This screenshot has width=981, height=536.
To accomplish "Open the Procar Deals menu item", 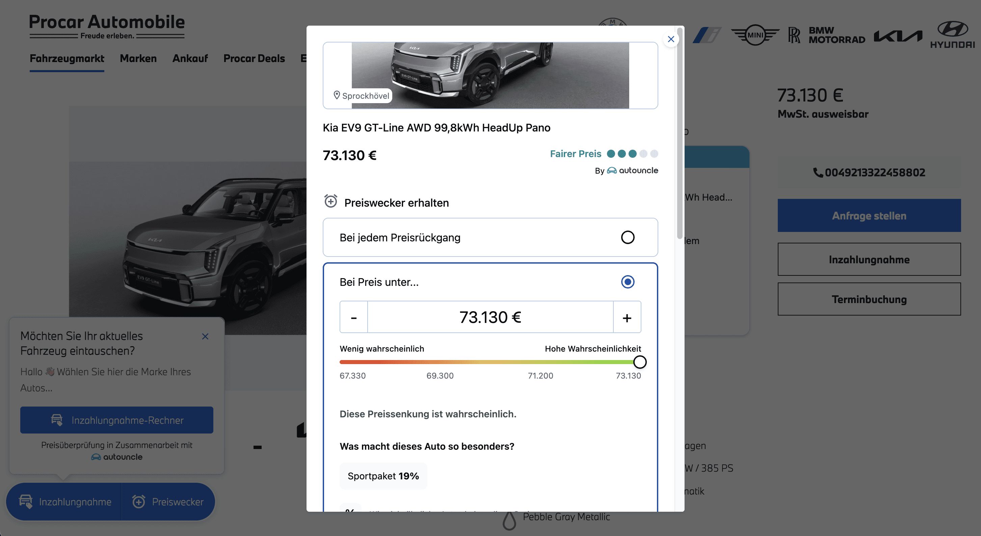I will tap(254, 59).
